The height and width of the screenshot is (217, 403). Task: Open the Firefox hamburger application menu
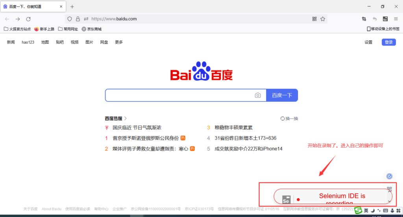pyautogui.click(x=396, y=19)
